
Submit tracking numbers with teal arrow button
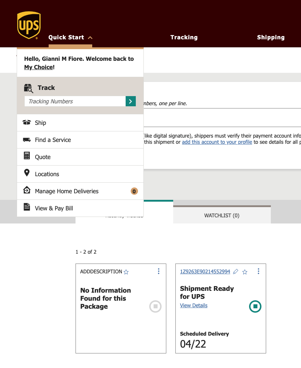(131, 101)
